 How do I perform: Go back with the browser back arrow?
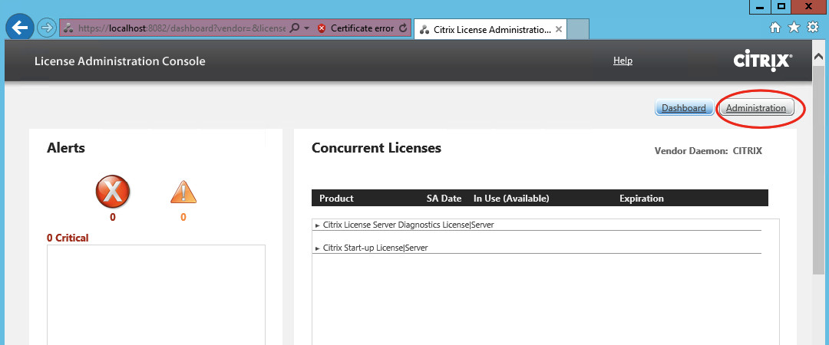click(20, 28)
